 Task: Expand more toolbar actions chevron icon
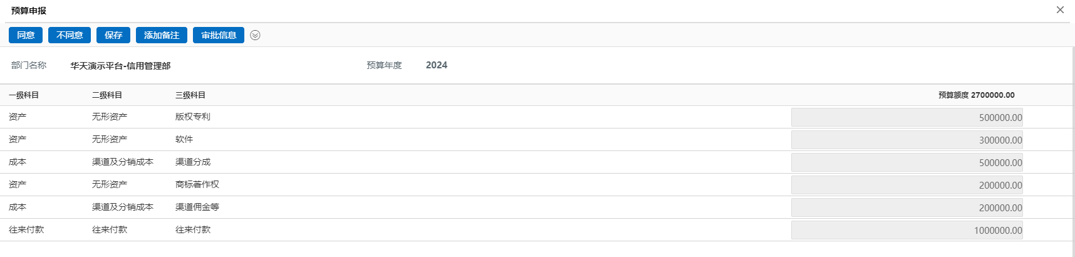click(x=255, y=35)
